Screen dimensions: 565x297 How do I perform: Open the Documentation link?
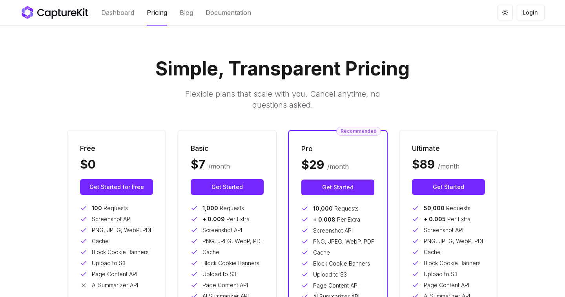228,13
